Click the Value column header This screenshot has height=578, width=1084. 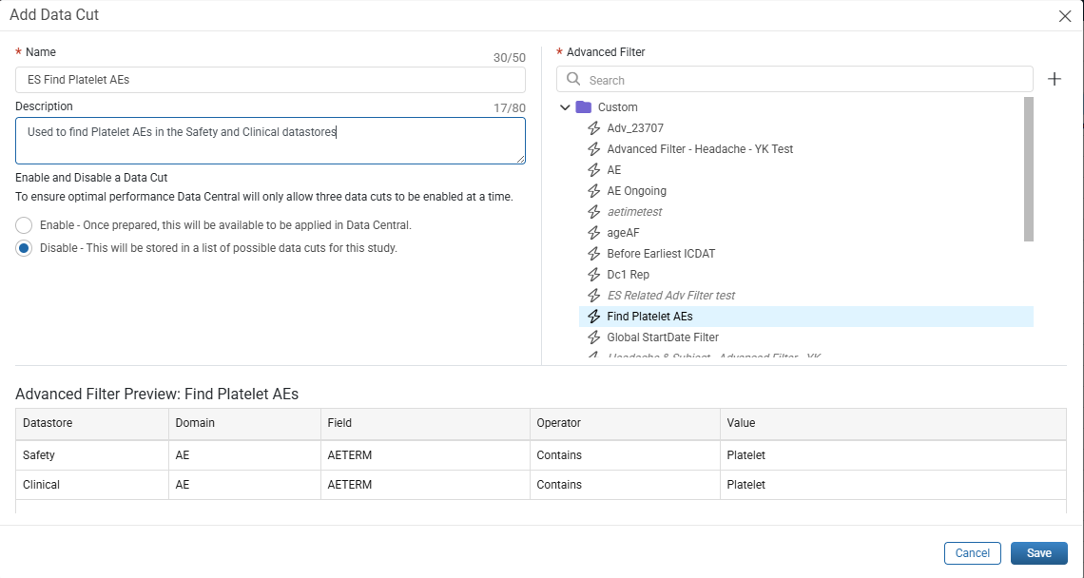pos(893,423)
